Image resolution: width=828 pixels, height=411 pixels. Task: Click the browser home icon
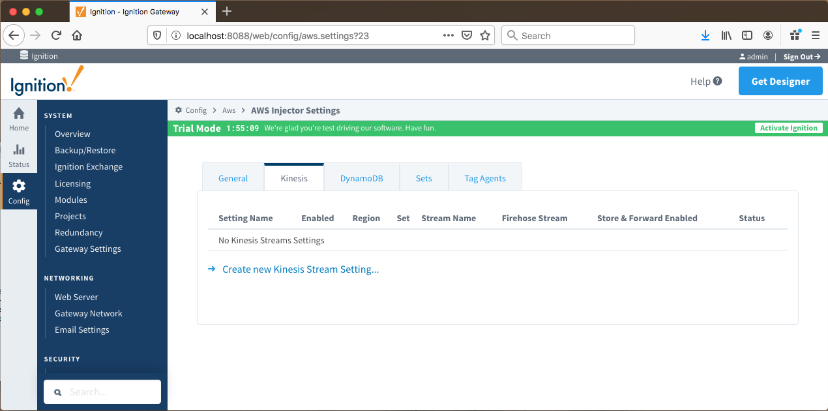coord(77,35)
